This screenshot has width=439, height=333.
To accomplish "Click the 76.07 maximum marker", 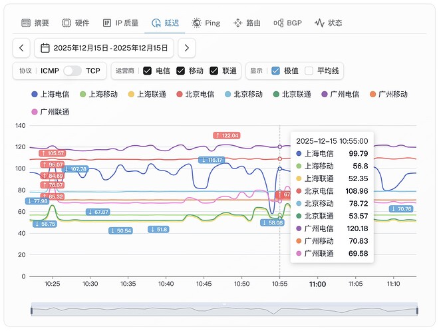I will [x=53, y=185].
